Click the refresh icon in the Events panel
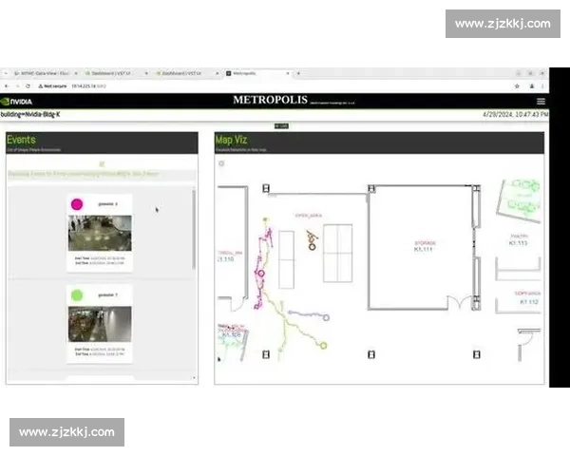 (x=102, y=164)
